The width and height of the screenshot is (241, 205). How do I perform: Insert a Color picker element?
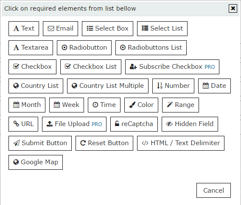[141, 105]
